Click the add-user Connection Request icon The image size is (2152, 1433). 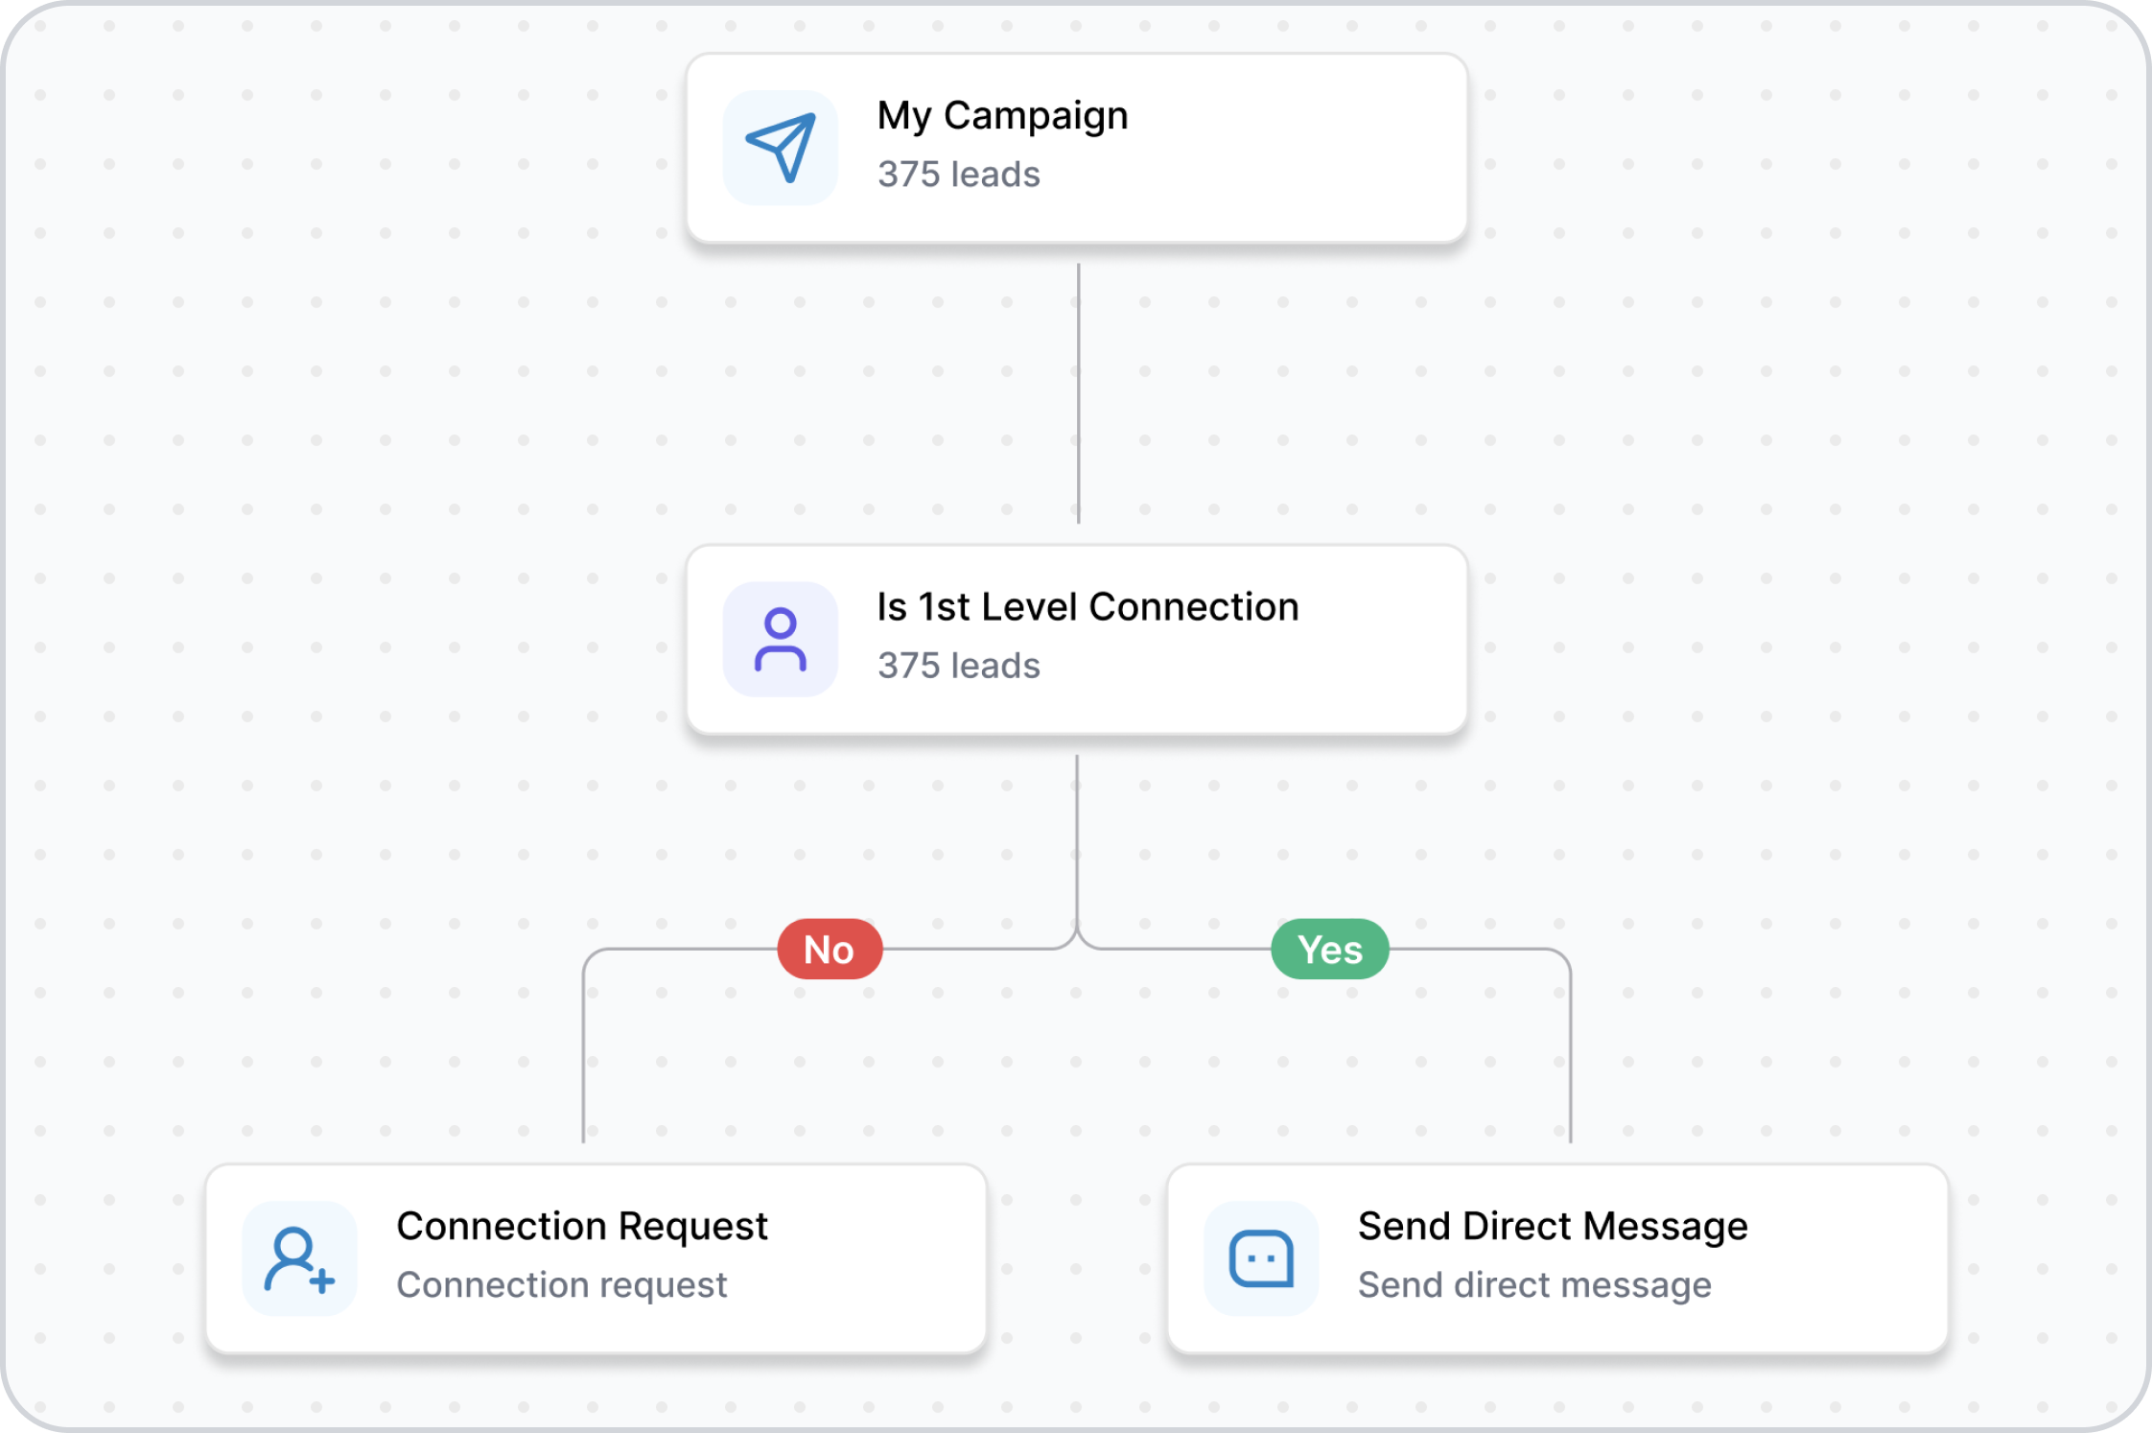[x=299, y=1258]
